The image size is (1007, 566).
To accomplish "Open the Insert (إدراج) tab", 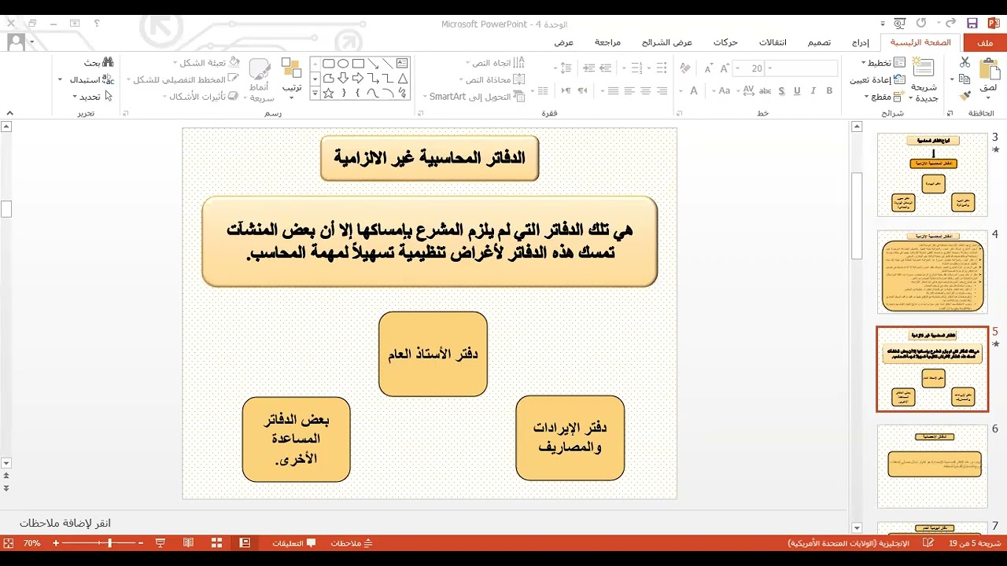I will pos(860,42).
